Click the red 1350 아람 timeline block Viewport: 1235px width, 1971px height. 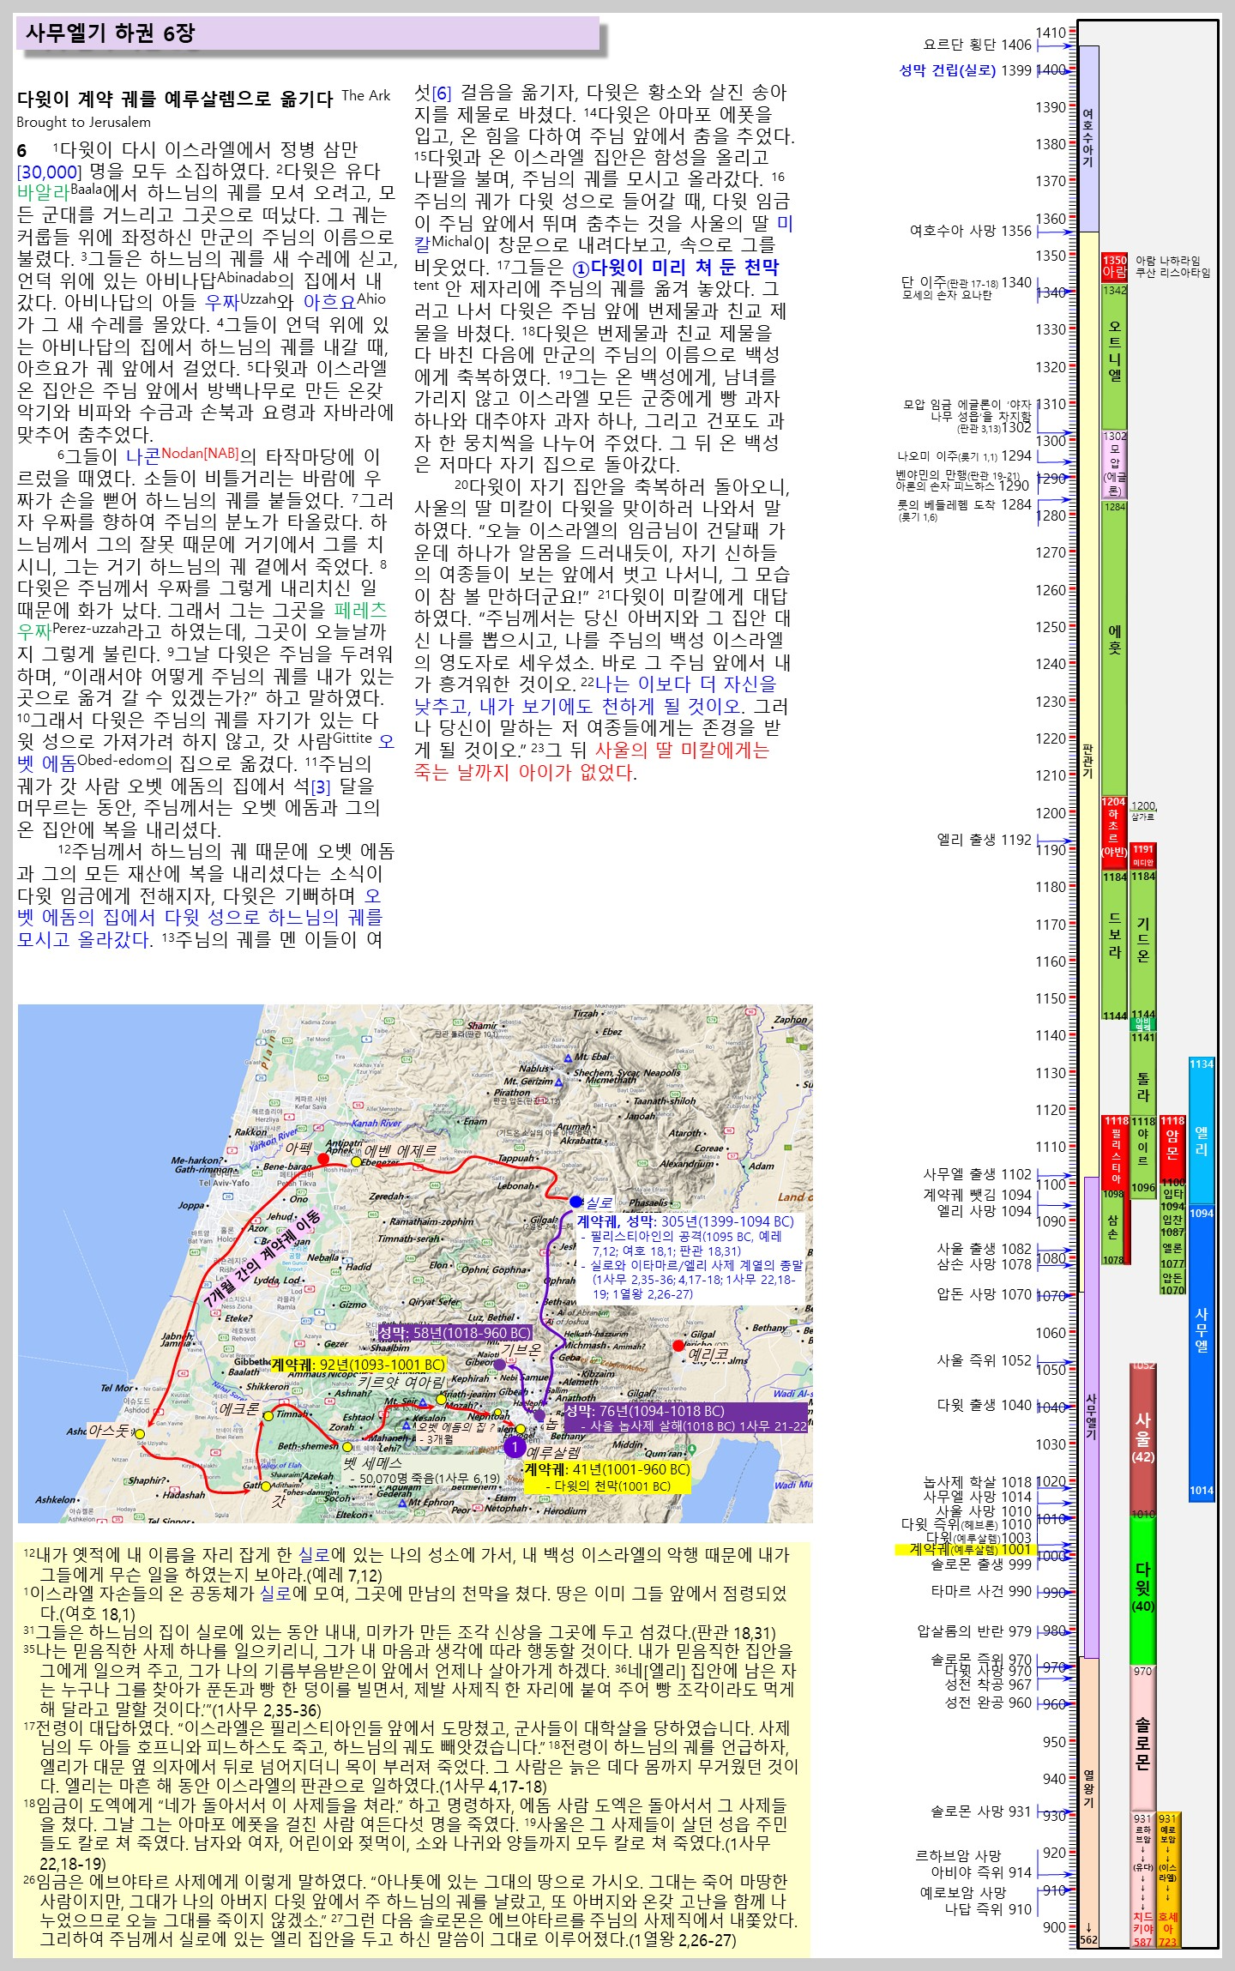click(x=1114, y=267)
